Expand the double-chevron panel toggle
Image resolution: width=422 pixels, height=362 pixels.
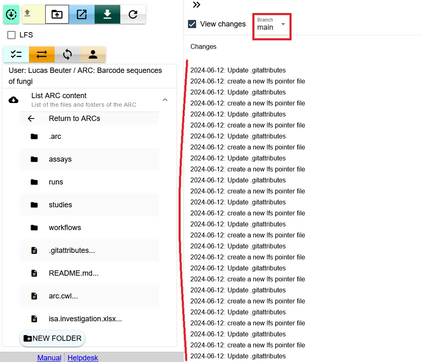click(x=197, y=5)
